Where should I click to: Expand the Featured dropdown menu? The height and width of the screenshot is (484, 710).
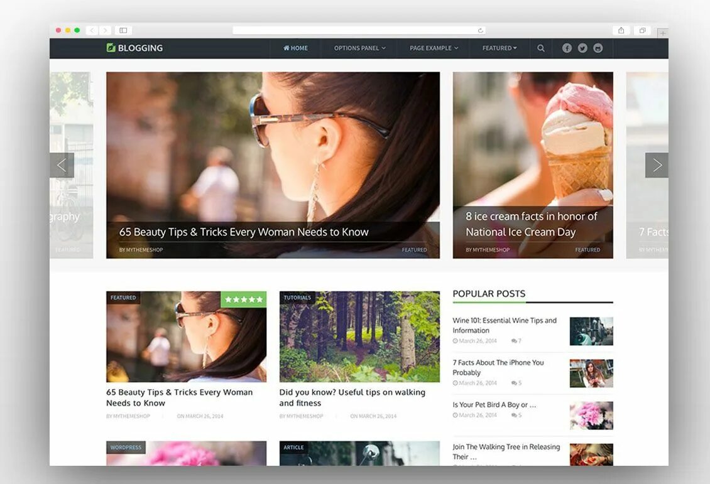click(499, 48)
